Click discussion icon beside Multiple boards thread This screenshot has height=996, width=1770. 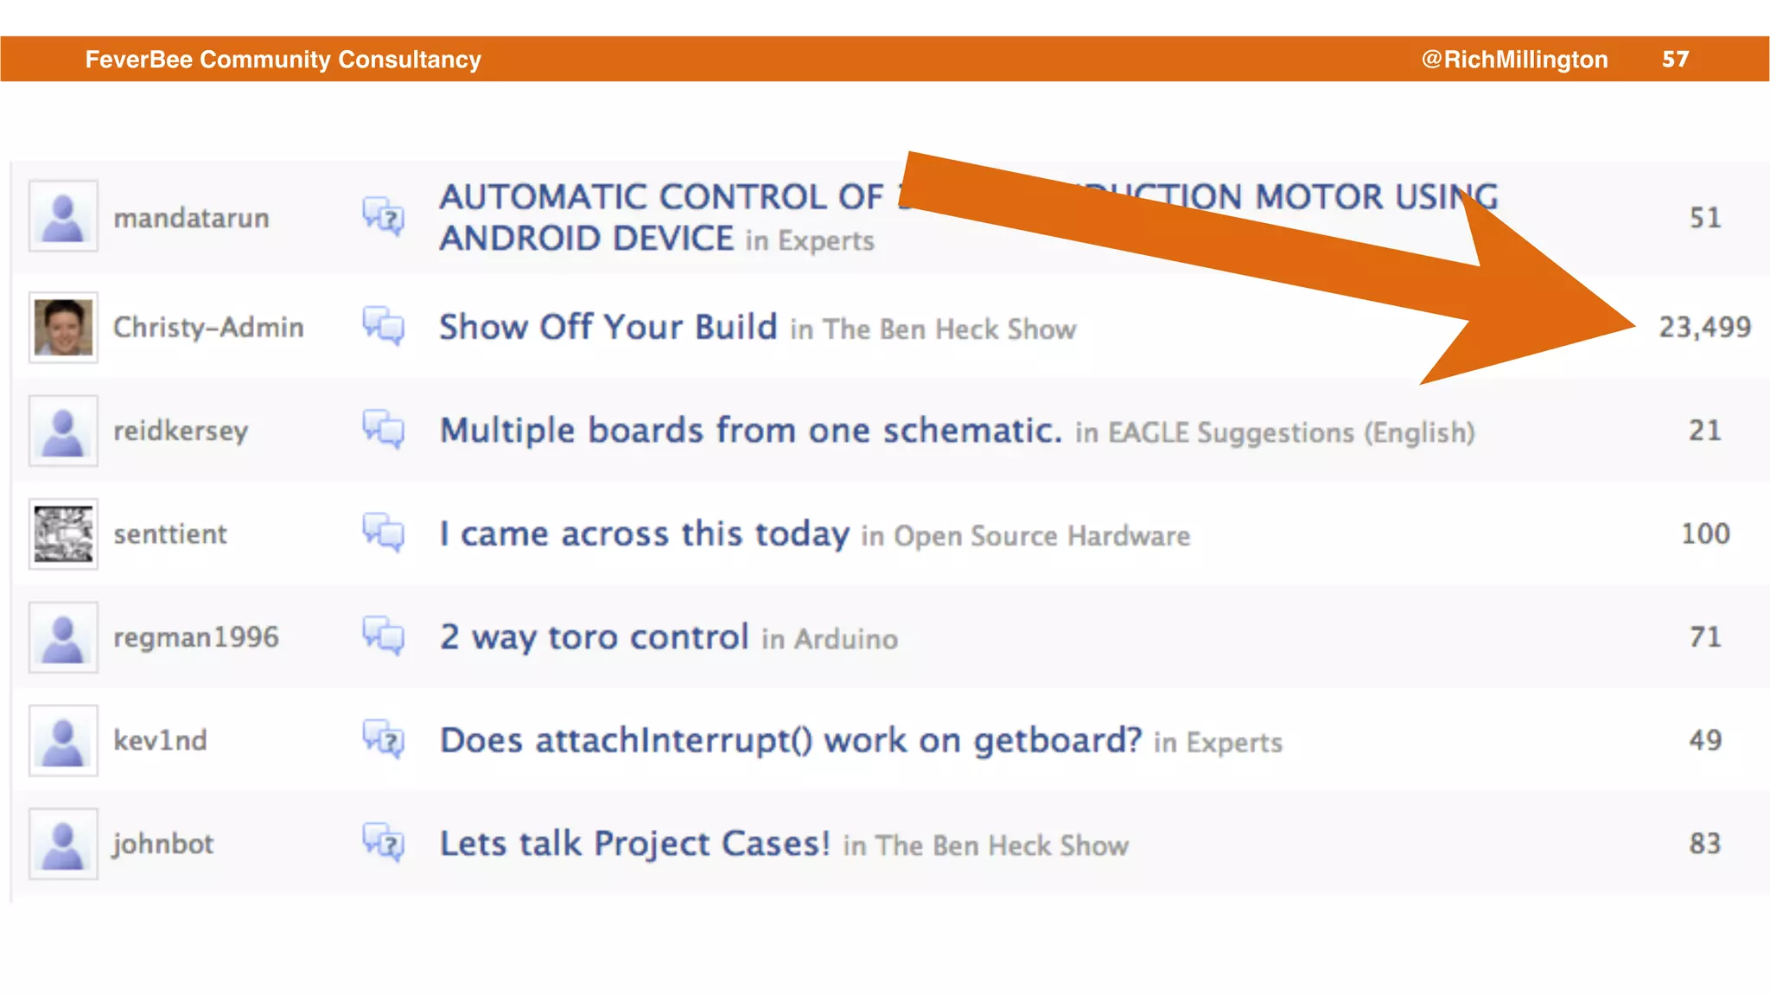click(384, 429)
